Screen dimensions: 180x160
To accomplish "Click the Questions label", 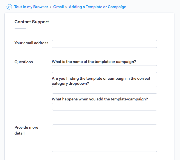I will (x=24, y=62).
